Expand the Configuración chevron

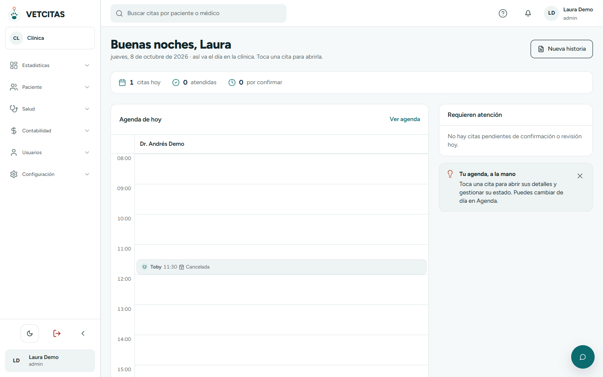tap(87, 174)
